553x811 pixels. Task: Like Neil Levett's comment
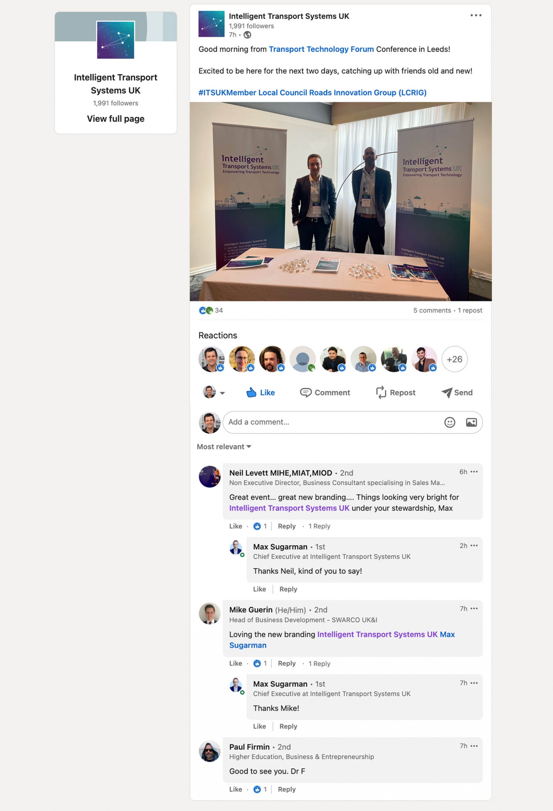click(236, 526)
